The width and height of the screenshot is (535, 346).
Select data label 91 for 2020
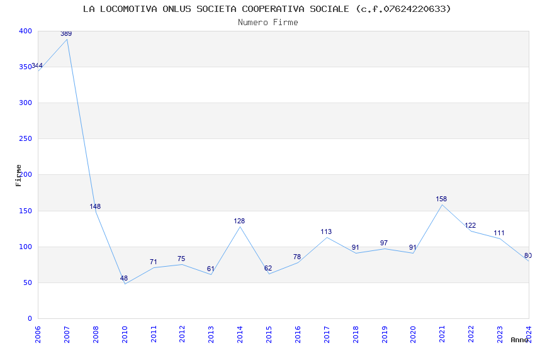pos(412,247)
